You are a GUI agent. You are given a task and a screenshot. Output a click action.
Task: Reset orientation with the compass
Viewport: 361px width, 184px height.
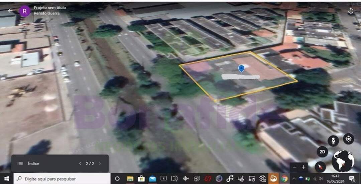(320, 167)
